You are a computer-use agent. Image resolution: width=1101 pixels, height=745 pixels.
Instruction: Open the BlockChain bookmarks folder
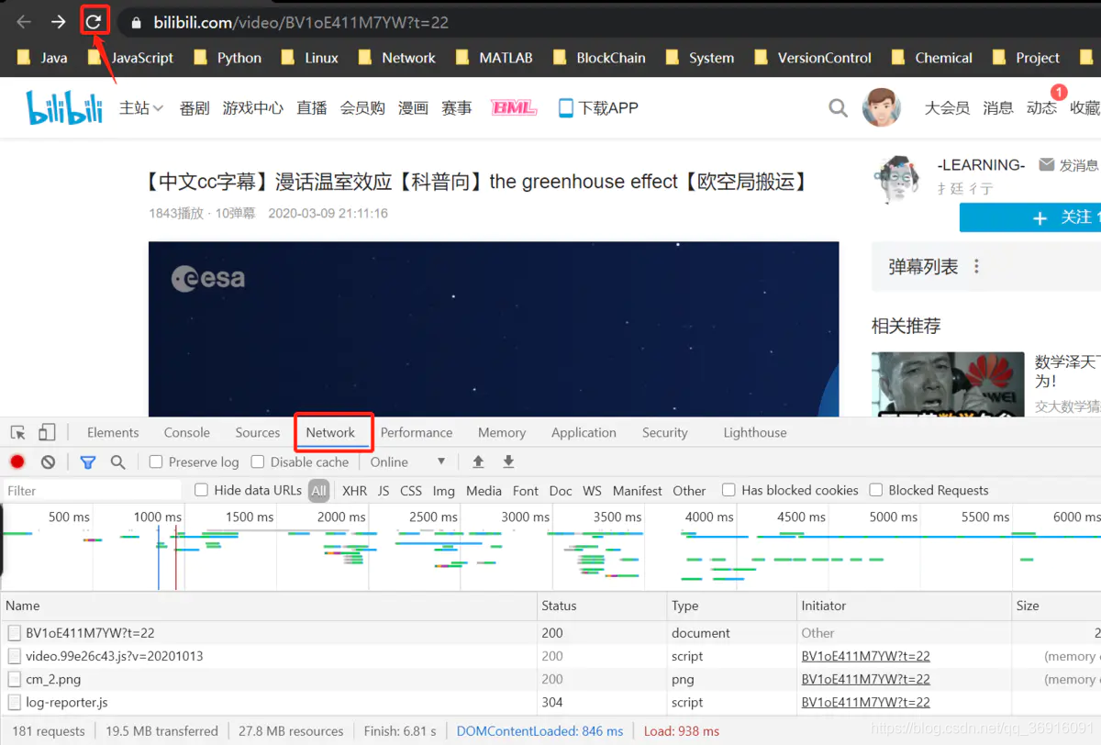[599, 58]
